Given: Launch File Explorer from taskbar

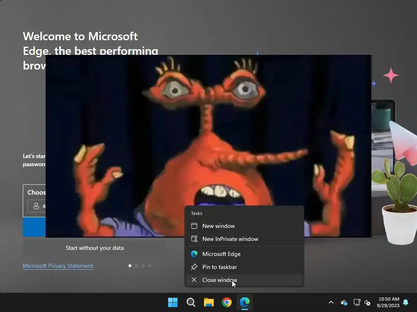Looking at the screenshot, I should pos(209,302).
